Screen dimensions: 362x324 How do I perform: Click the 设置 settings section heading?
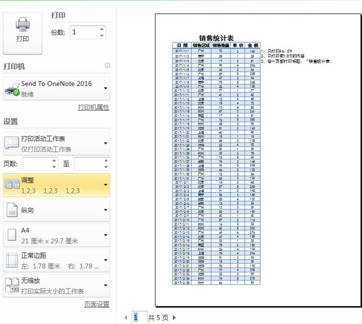coord(11,121)
